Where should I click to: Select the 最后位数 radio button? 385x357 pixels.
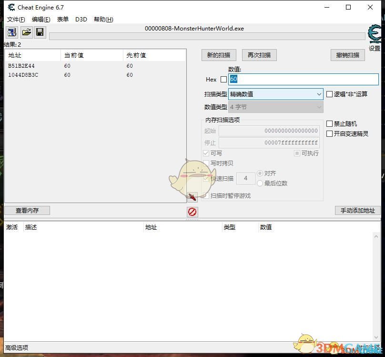[x=260, y=184]
